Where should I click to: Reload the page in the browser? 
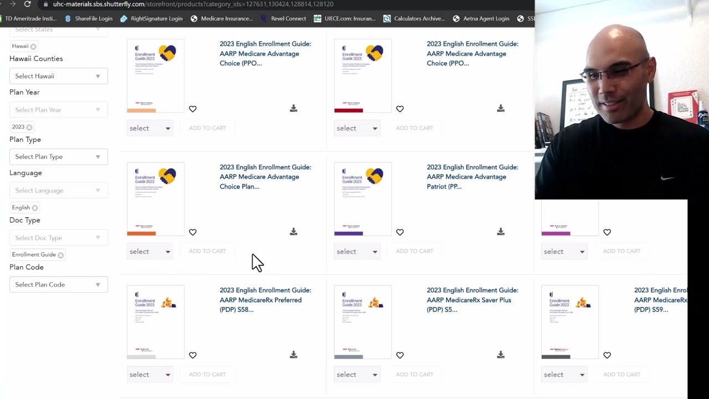[27, 4]
